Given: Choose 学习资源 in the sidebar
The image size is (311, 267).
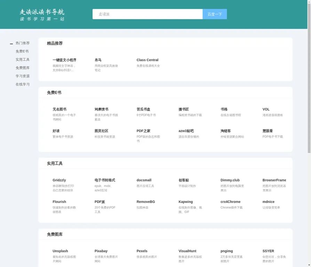Looking at the screenshot, I should click(23, 76).
